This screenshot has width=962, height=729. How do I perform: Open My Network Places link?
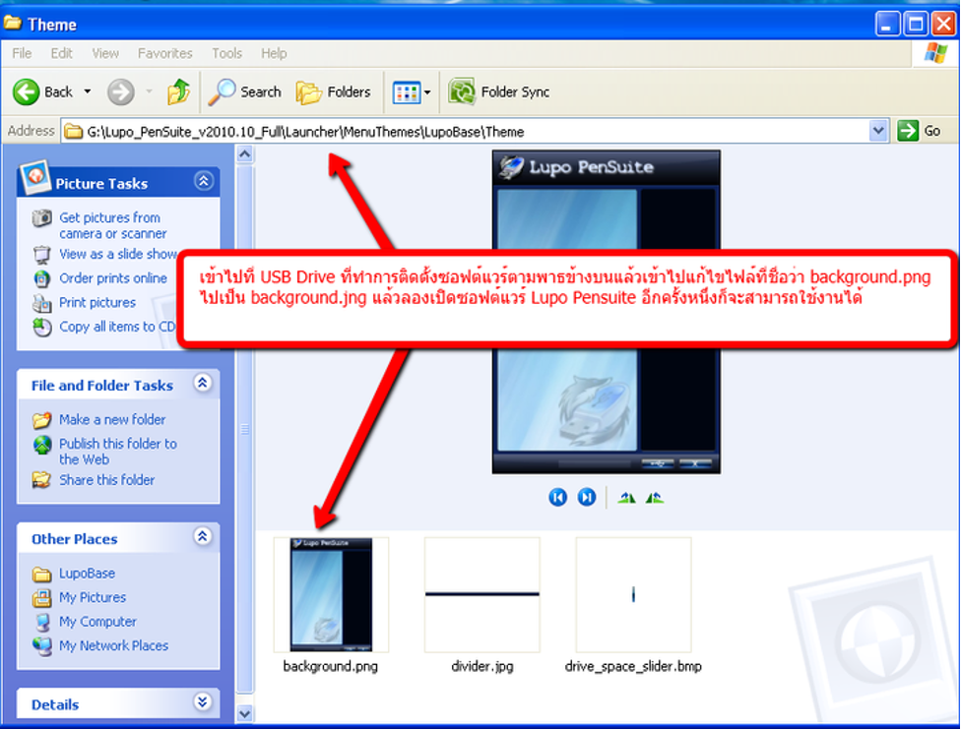click(x=113, y=645)
